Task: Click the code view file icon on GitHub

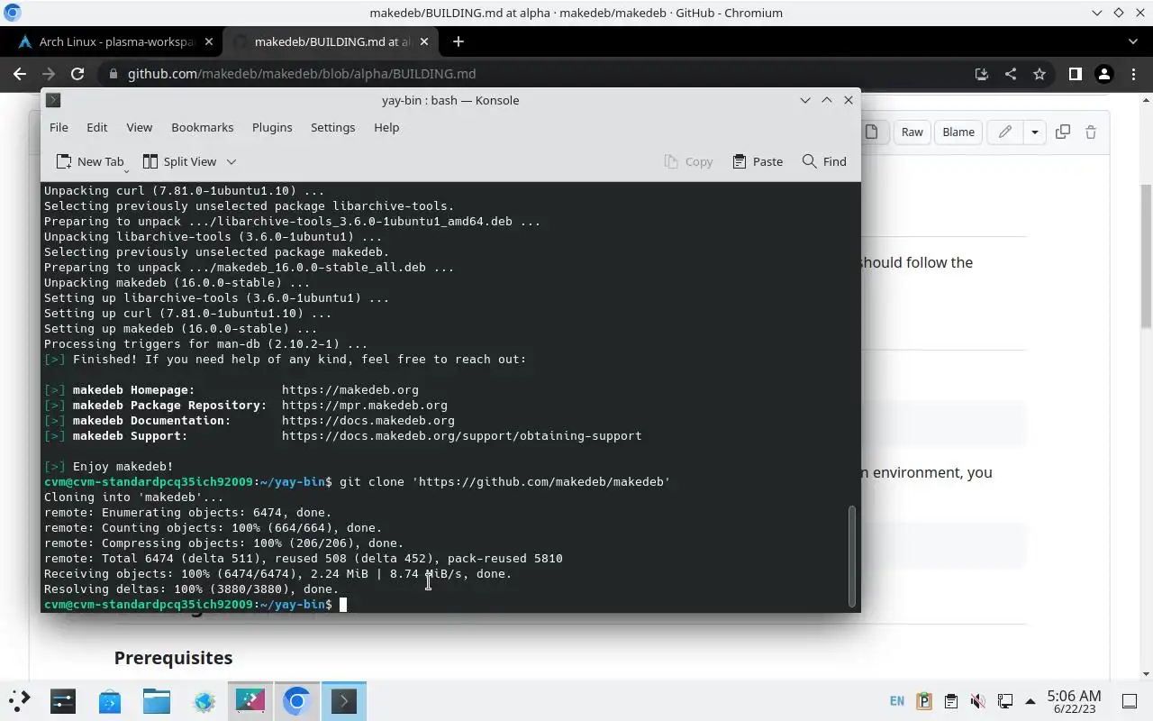Action: coord(871,132)
